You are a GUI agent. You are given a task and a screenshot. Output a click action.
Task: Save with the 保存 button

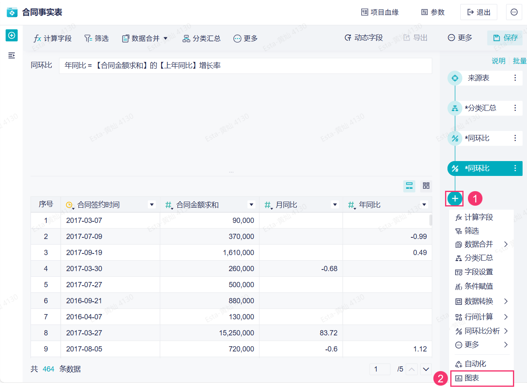click(505, 38)
